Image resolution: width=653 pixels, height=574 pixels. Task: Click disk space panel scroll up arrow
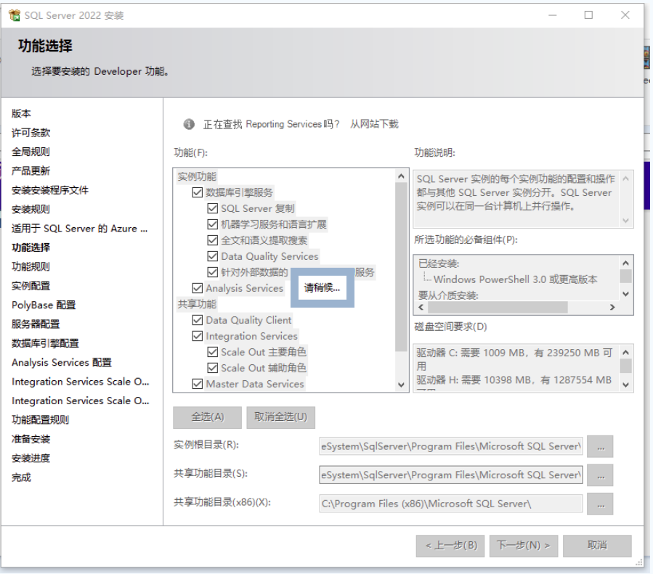coord(625,352)
